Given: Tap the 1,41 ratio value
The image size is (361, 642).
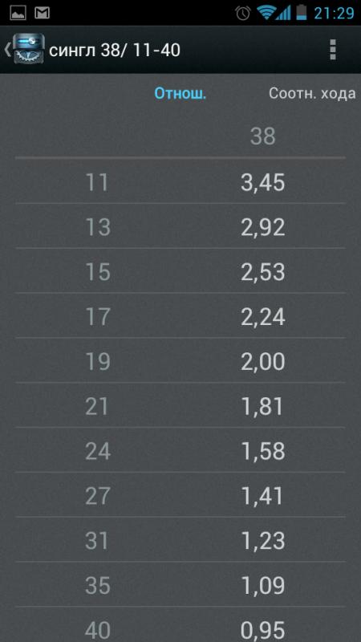Looking at the screenshot, I should pos(263,496).
